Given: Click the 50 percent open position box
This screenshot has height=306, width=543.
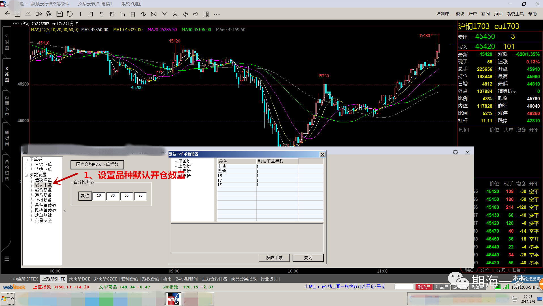Looking at the screenshot, I should 127,195.
